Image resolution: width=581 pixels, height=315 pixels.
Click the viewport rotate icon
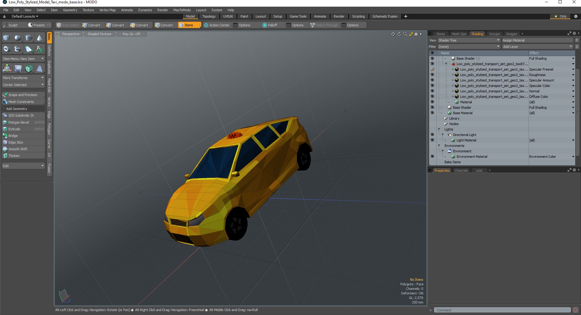[399, 34]
